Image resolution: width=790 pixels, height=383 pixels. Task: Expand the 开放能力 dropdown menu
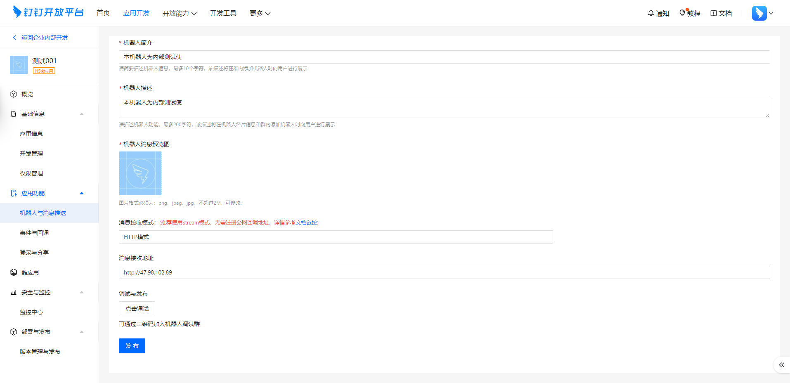pyautogui.click(x=179, y=14)
